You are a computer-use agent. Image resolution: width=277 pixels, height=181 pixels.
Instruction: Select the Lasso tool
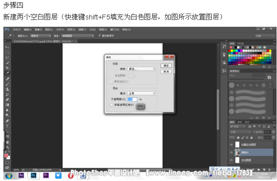(x=7, y=57)
